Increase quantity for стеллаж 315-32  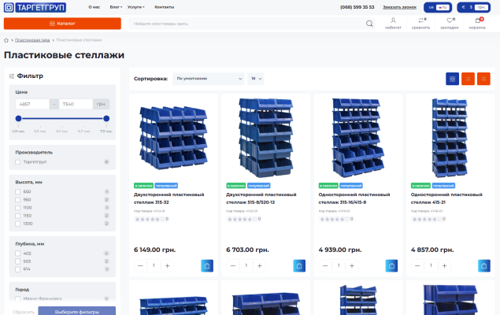click(167, 265)
